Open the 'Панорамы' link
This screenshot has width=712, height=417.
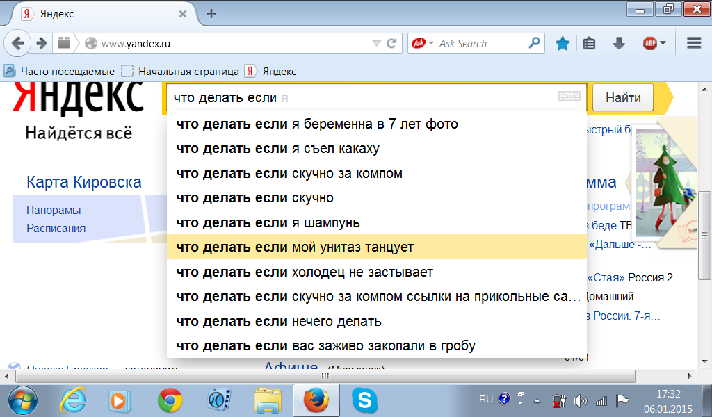click(x=54, y=210)
